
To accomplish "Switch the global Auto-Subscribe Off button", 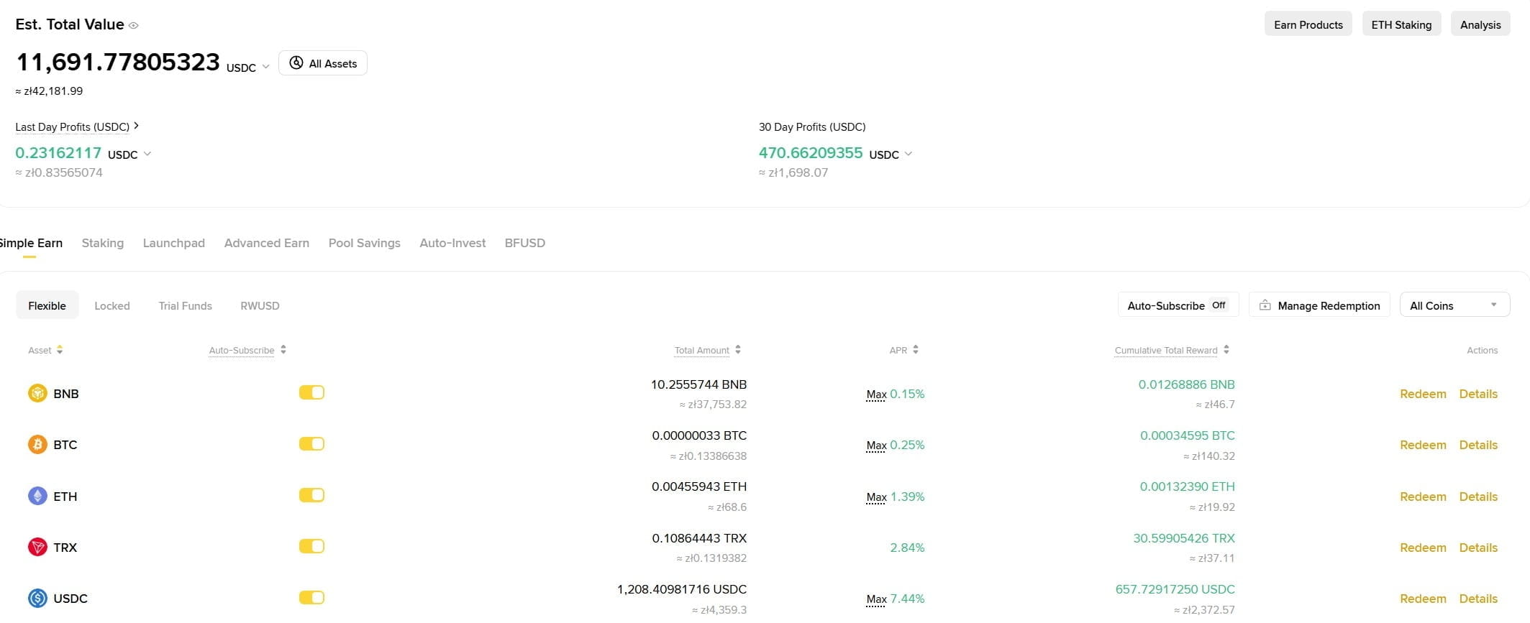I will (x=1178, y=305).
